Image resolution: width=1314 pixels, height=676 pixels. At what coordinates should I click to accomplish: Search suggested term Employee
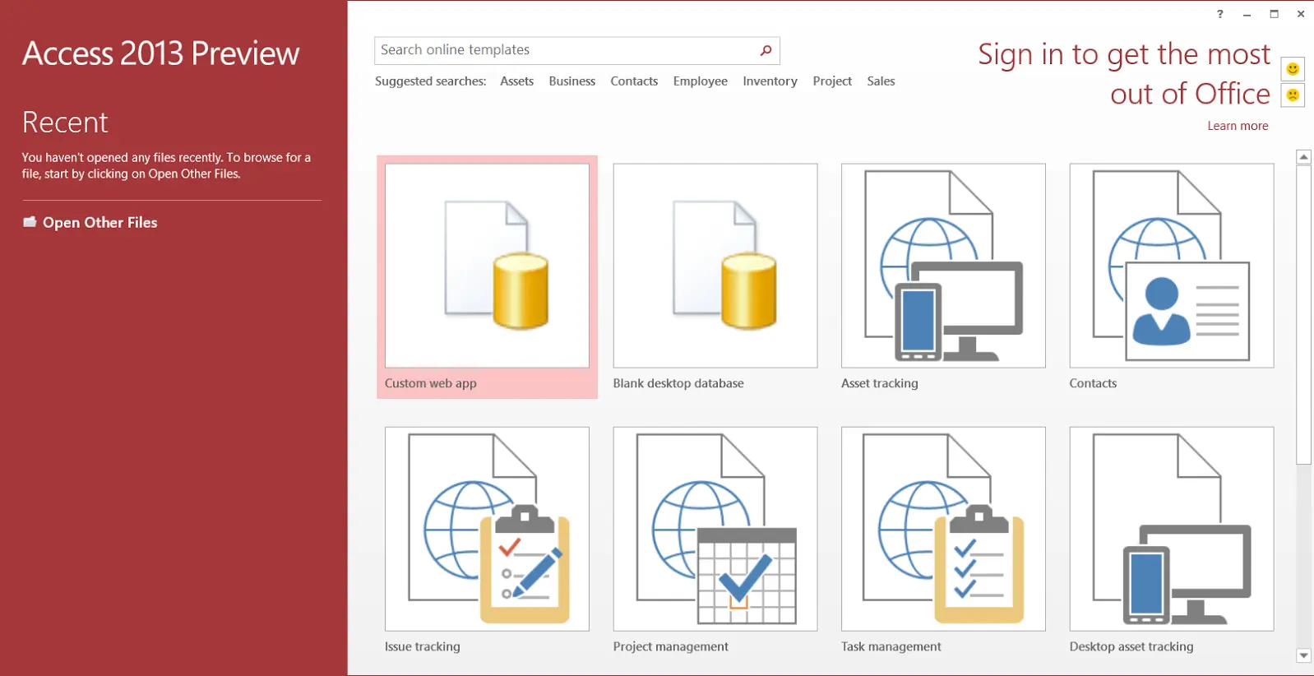pos(700,81)
